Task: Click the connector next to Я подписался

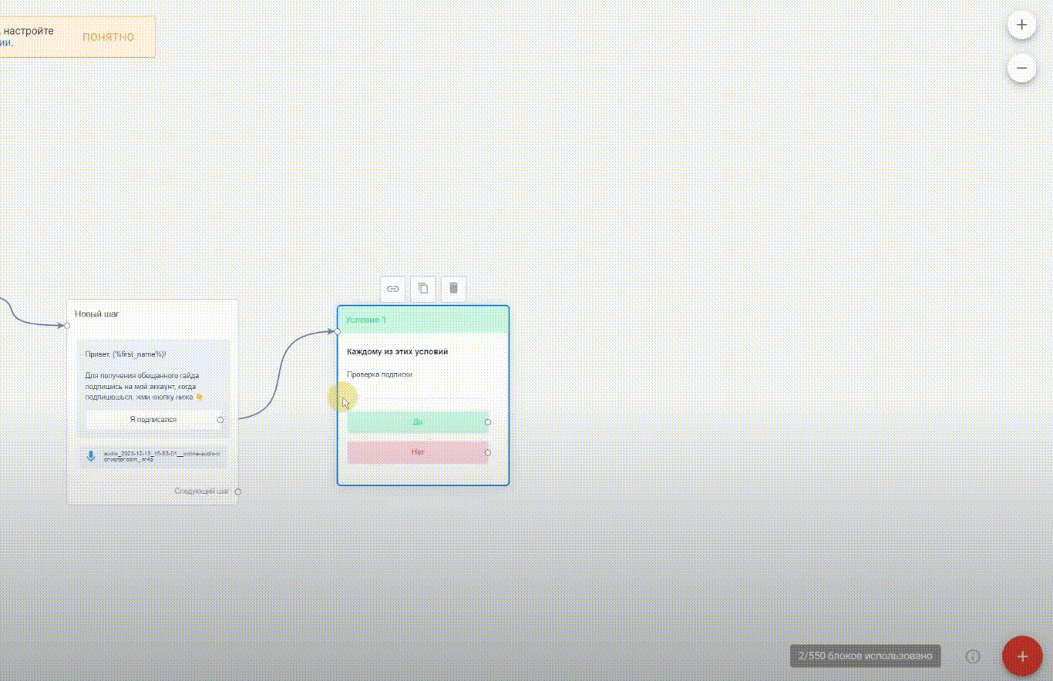Action: point(220,420)
